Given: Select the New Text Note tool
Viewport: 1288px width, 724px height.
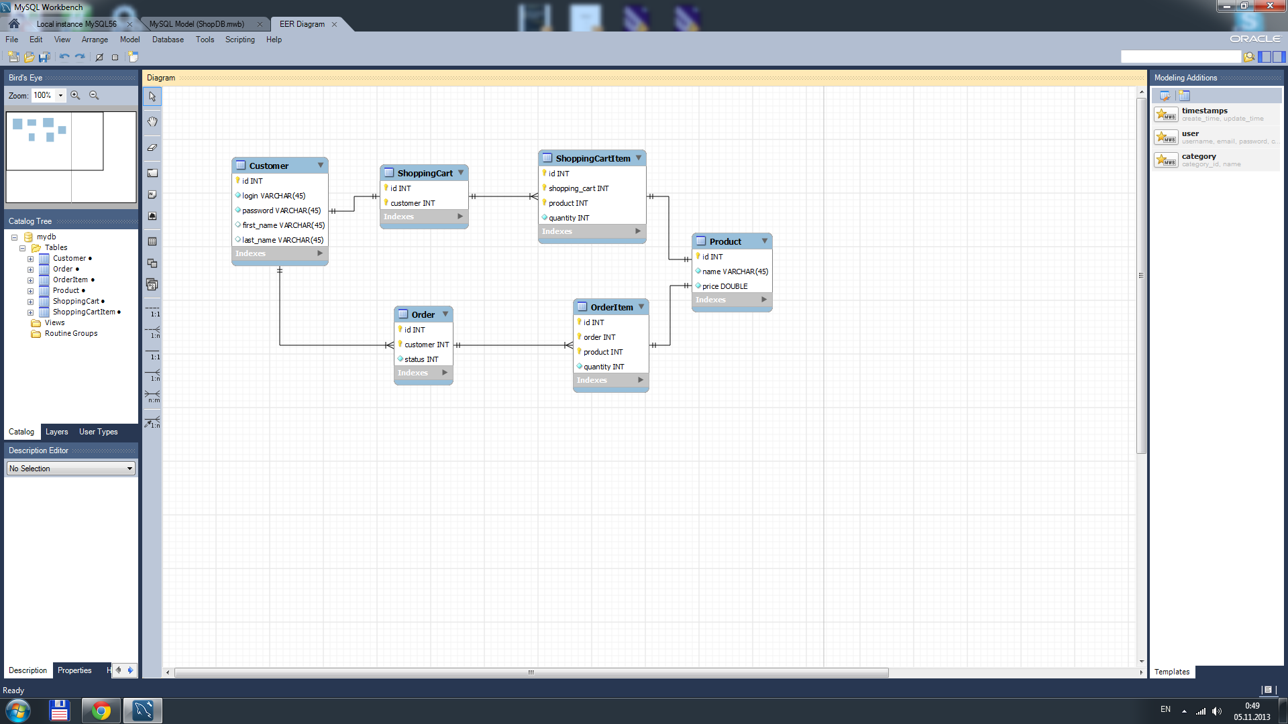Looking at the screenshot, I should coord(152,194).
